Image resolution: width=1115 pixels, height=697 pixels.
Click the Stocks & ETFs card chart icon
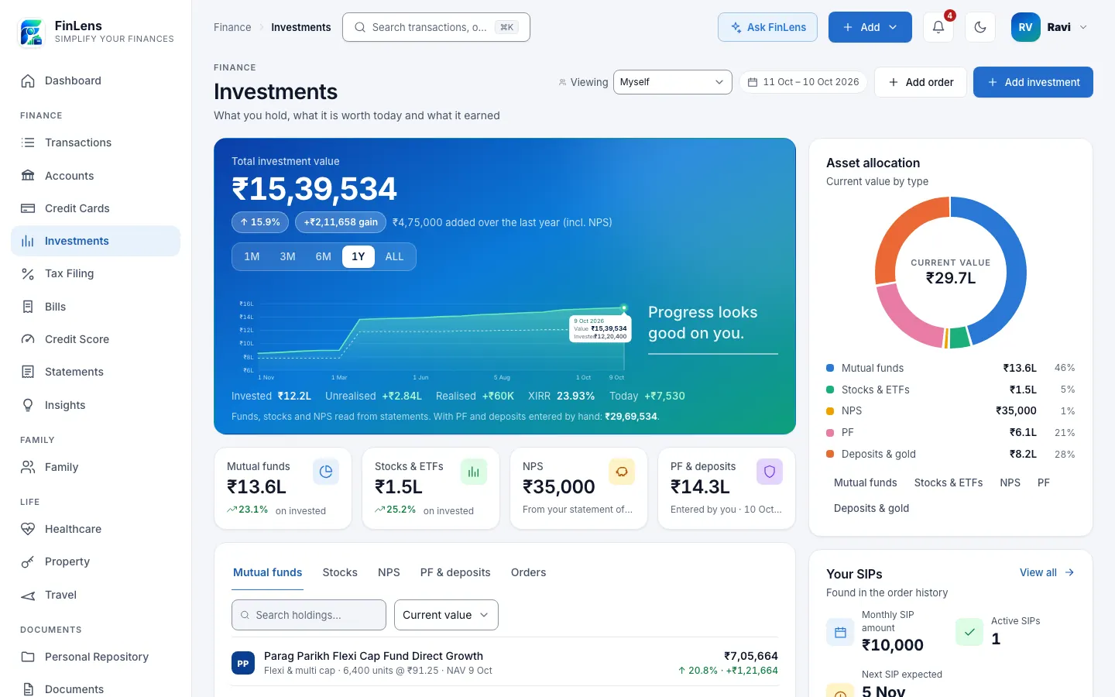474,472
